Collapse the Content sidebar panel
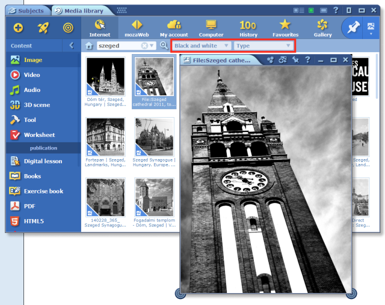The image size is (385, 305). (x=72, y=46)
